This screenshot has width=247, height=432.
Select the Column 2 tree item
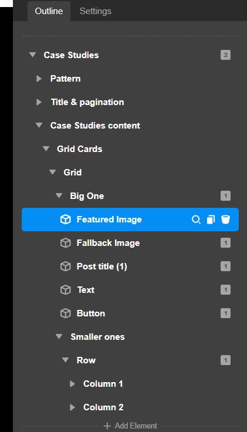tap(103, 407)
